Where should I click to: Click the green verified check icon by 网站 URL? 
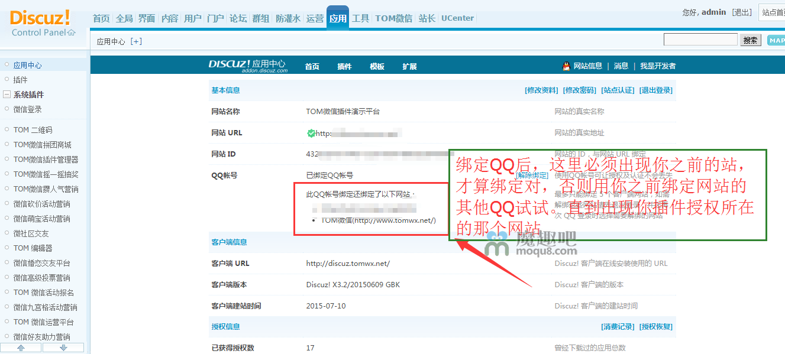(x=311, y=133)
